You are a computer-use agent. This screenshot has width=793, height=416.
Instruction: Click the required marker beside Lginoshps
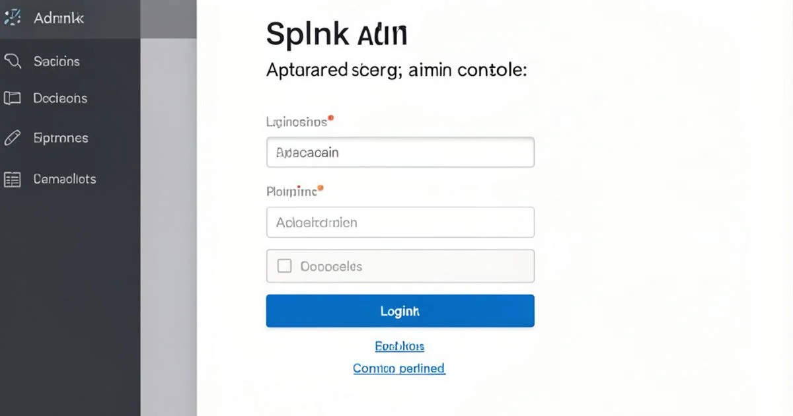[x=330, y=117]
